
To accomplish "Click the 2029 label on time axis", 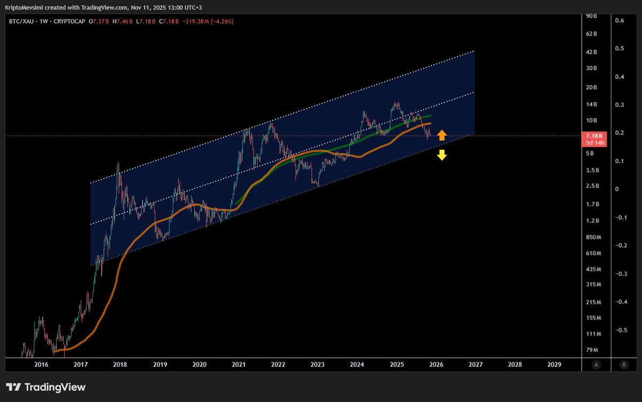I will [x=554, y=365].
